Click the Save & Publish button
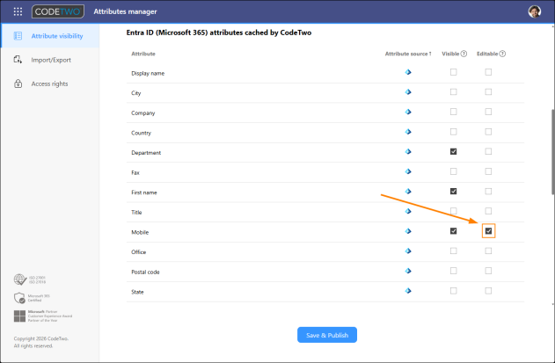Image resolution: width=555 pixels, height=363 pixels. point(327,335)
